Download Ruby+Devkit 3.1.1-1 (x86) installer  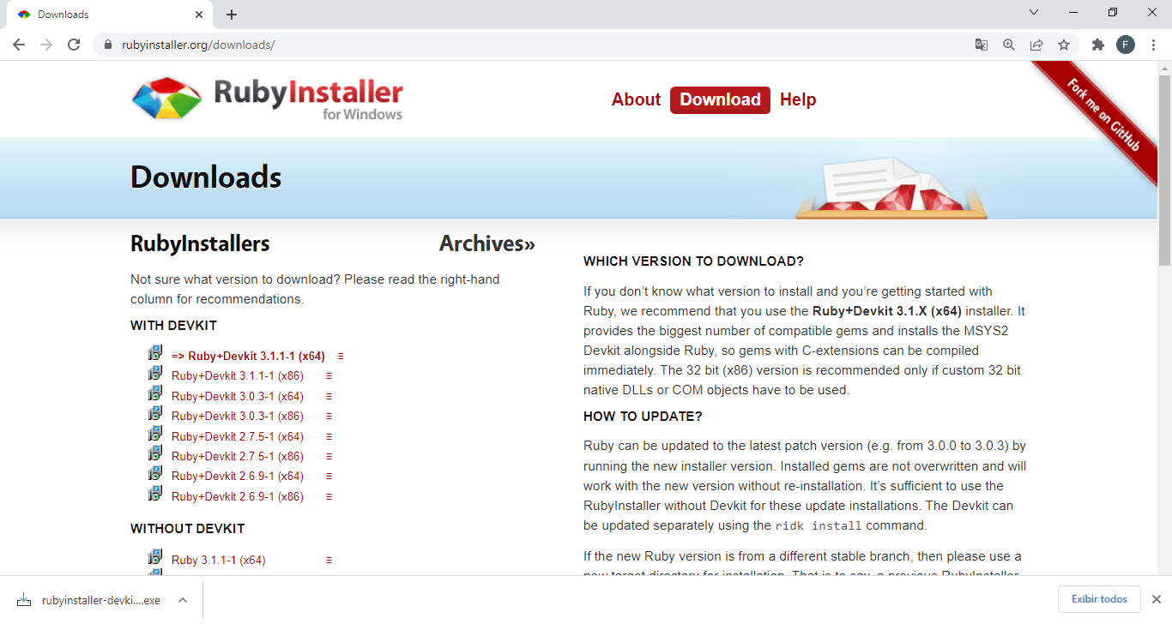pos(238,375)
